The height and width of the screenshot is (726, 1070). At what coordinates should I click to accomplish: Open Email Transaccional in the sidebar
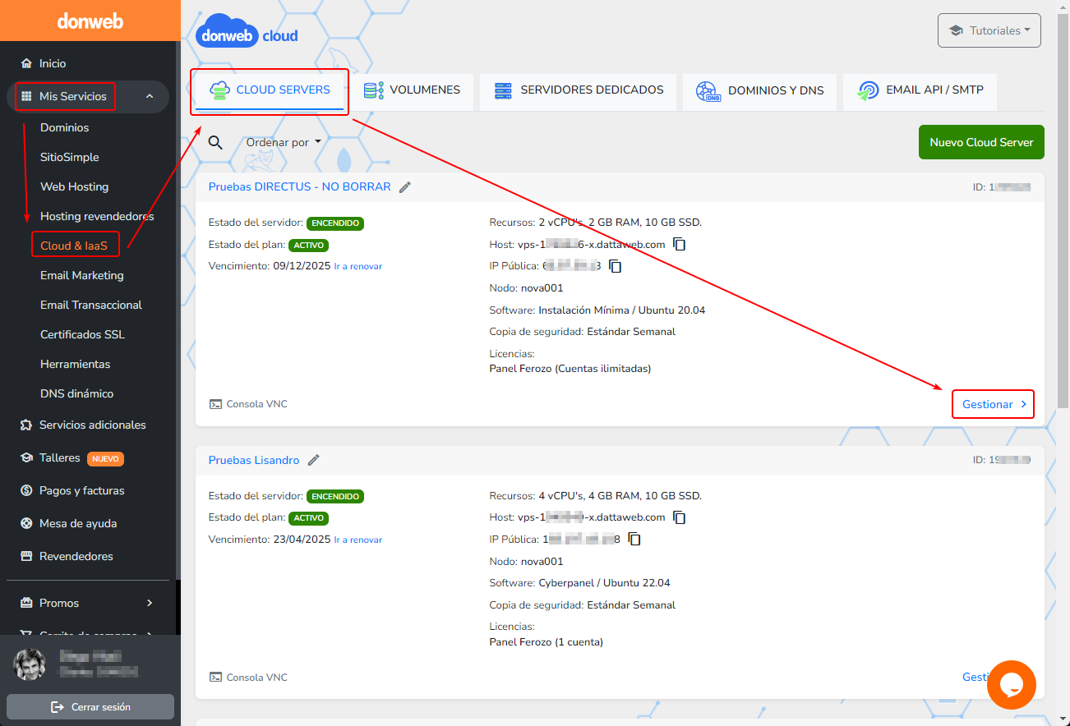(91, 305)
